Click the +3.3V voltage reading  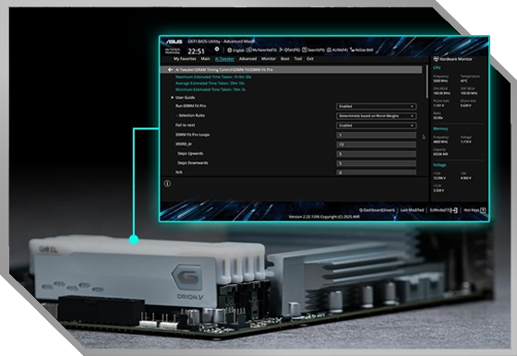point(439,188)
